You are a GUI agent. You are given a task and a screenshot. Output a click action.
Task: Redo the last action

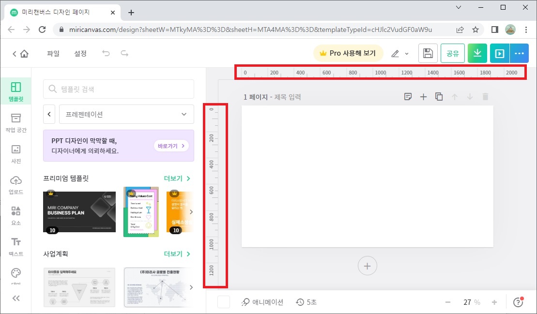coord(124,53)
